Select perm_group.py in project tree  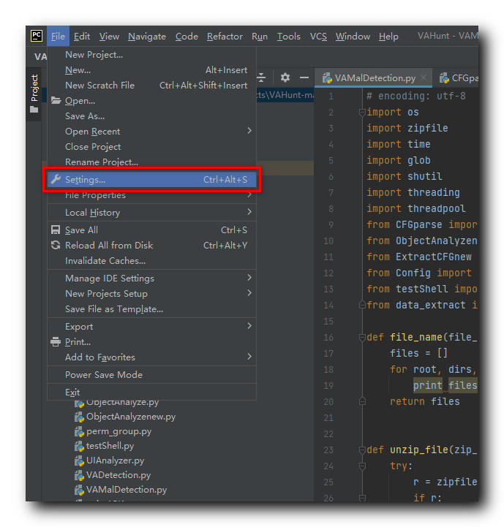coord(119,431)
